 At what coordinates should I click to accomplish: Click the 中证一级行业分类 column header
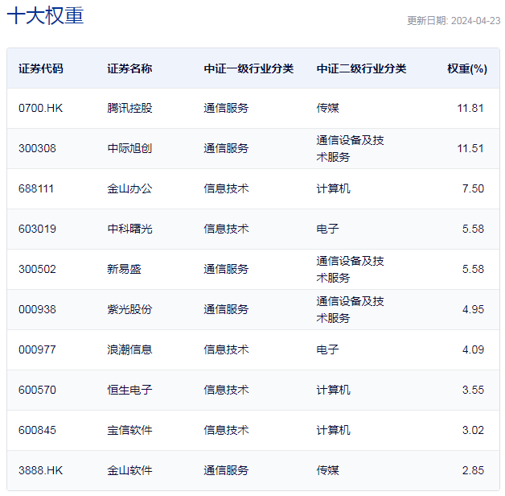(x=248, y=68)
